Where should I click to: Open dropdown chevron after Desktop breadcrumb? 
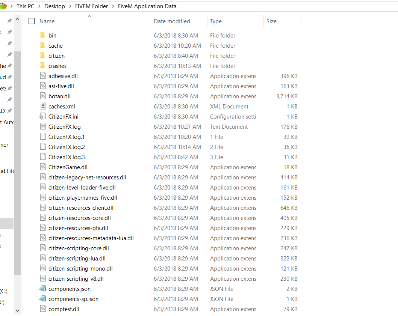[x=70, y=6]
